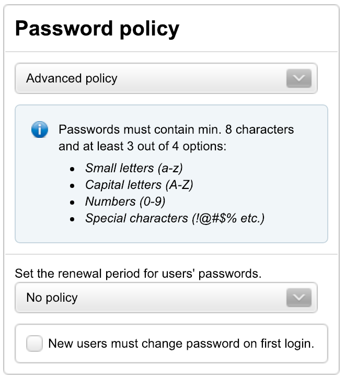The image size is (345, 379).
Task: Click 'Passwords must contain min. 8 characters' text
Action: point(176,129)
